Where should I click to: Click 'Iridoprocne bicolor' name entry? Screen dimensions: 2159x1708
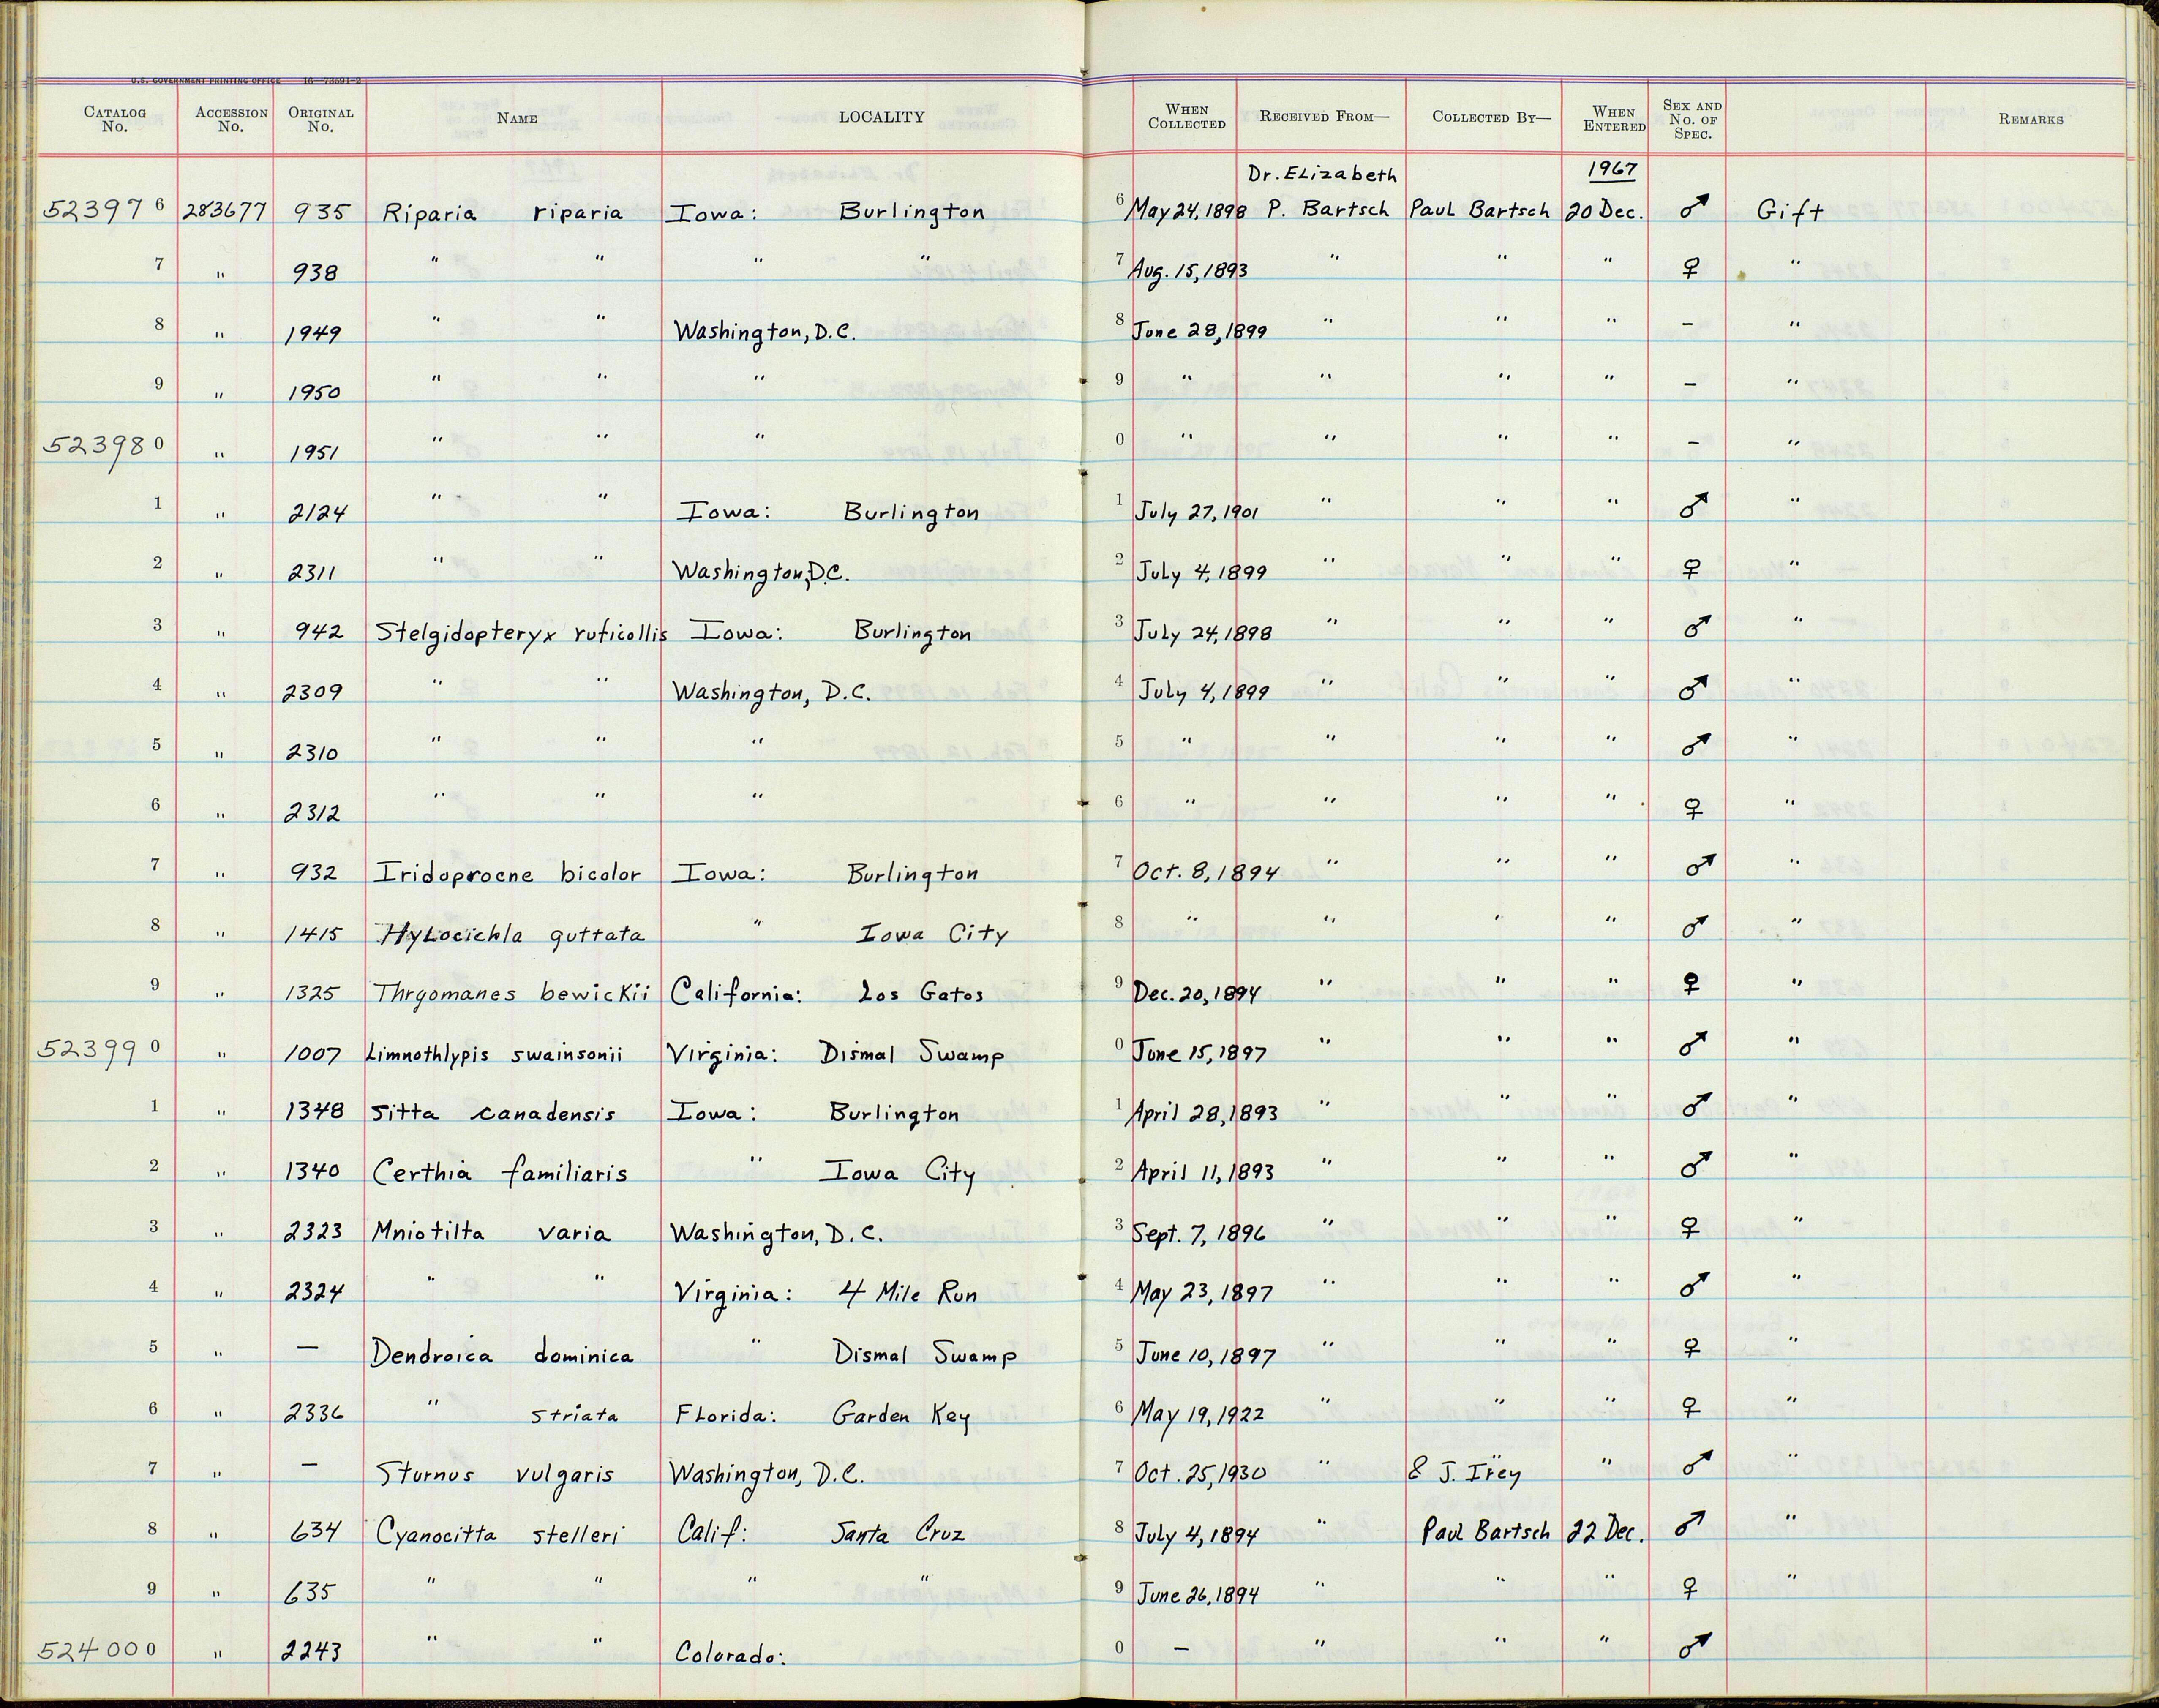[507, 874]
